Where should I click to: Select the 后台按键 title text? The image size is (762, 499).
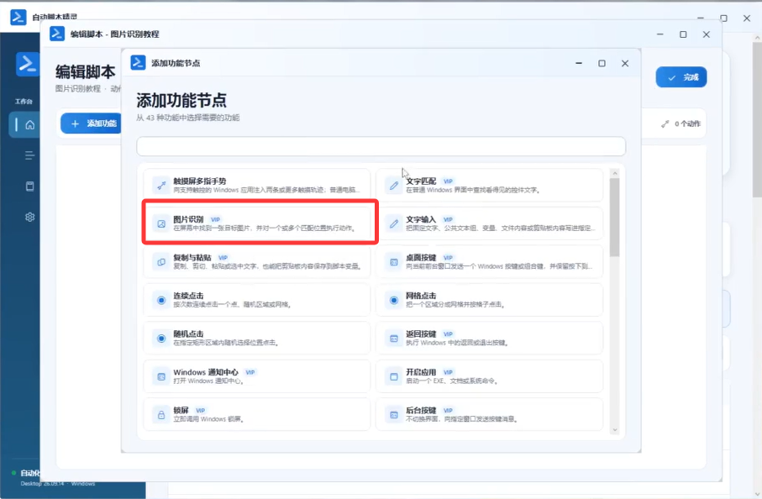click(x=422, y=411)
